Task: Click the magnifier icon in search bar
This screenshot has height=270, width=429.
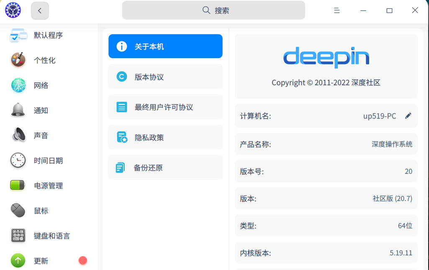Action: point(206,10)
